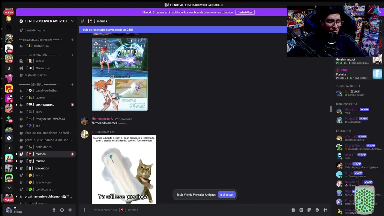
Task: Open the canaldemocho channel
Action: (x=46, y=30)
